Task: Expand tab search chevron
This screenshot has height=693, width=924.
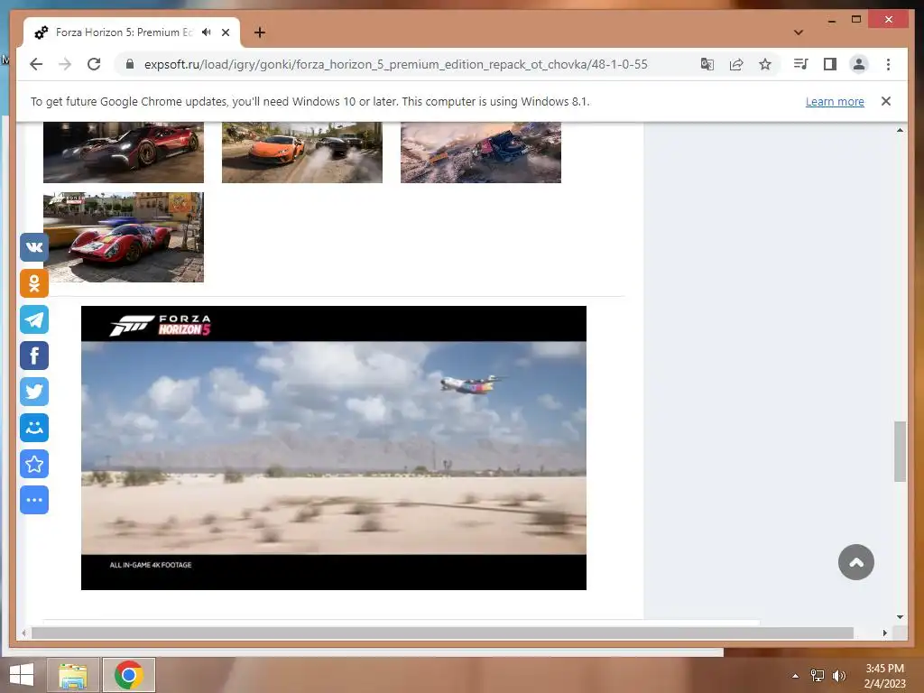Action: click(799, 32)
